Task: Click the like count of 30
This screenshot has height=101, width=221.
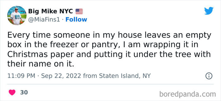Action: [x=24, y=92]
